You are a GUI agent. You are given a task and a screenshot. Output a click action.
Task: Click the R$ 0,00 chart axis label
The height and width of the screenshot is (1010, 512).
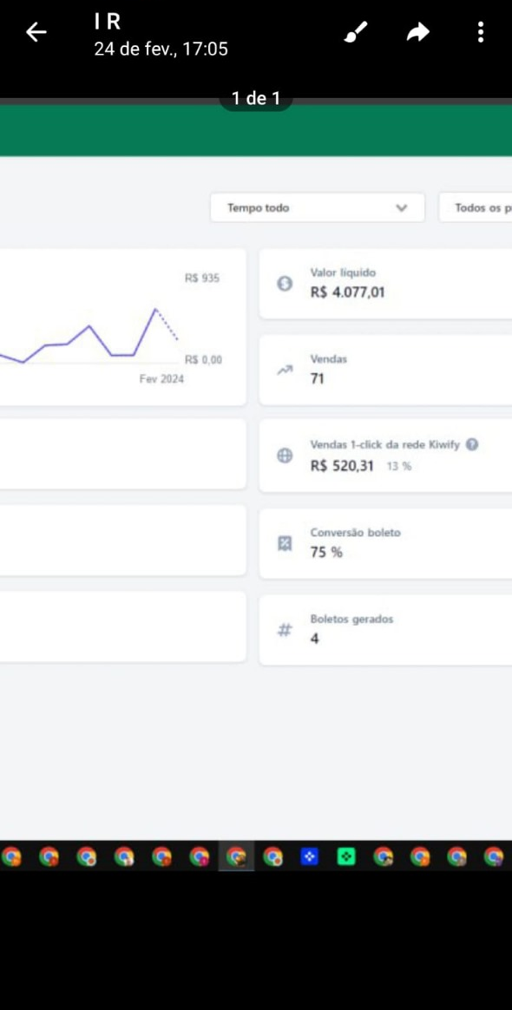(204, 359)
